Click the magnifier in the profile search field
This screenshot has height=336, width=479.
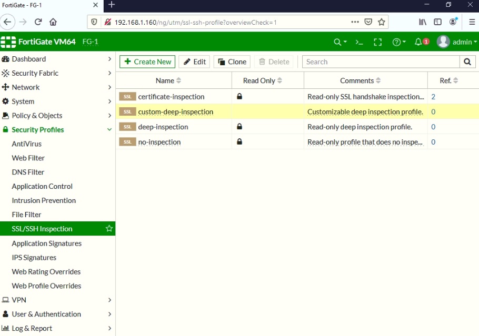tap(467, 62)
